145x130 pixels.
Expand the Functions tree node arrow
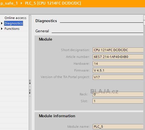[x=2, y=29]
